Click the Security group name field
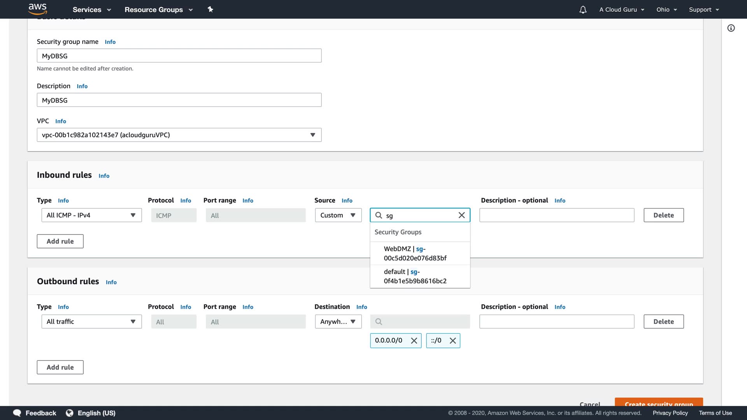Image resolution: width=747 pixels, height=420 pixels. point(179,56)
